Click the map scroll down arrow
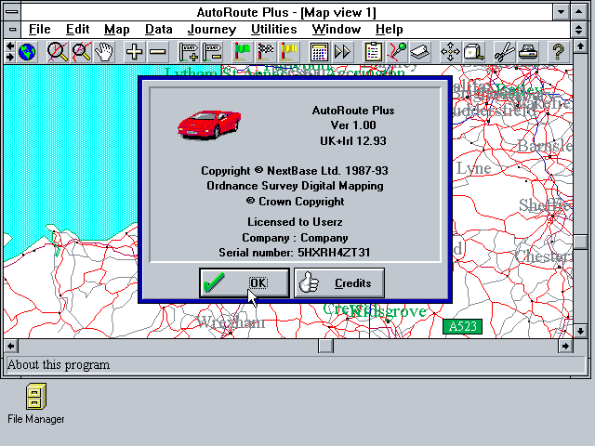The height and width of the screenshot is (446, 595). (x=580, y=331)
